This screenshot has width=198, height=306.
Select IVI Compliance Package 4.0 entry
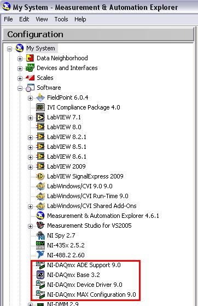[x=84, y=107]
